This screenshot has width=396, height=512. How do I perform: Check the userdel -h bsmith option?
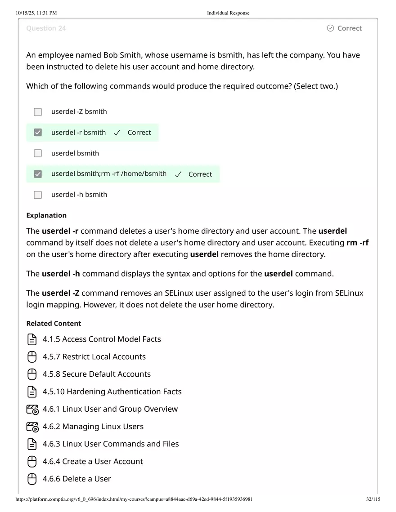(38, 195)
